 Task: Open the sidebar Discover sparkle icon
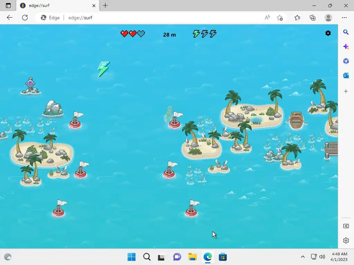click(x=346, y=47)
